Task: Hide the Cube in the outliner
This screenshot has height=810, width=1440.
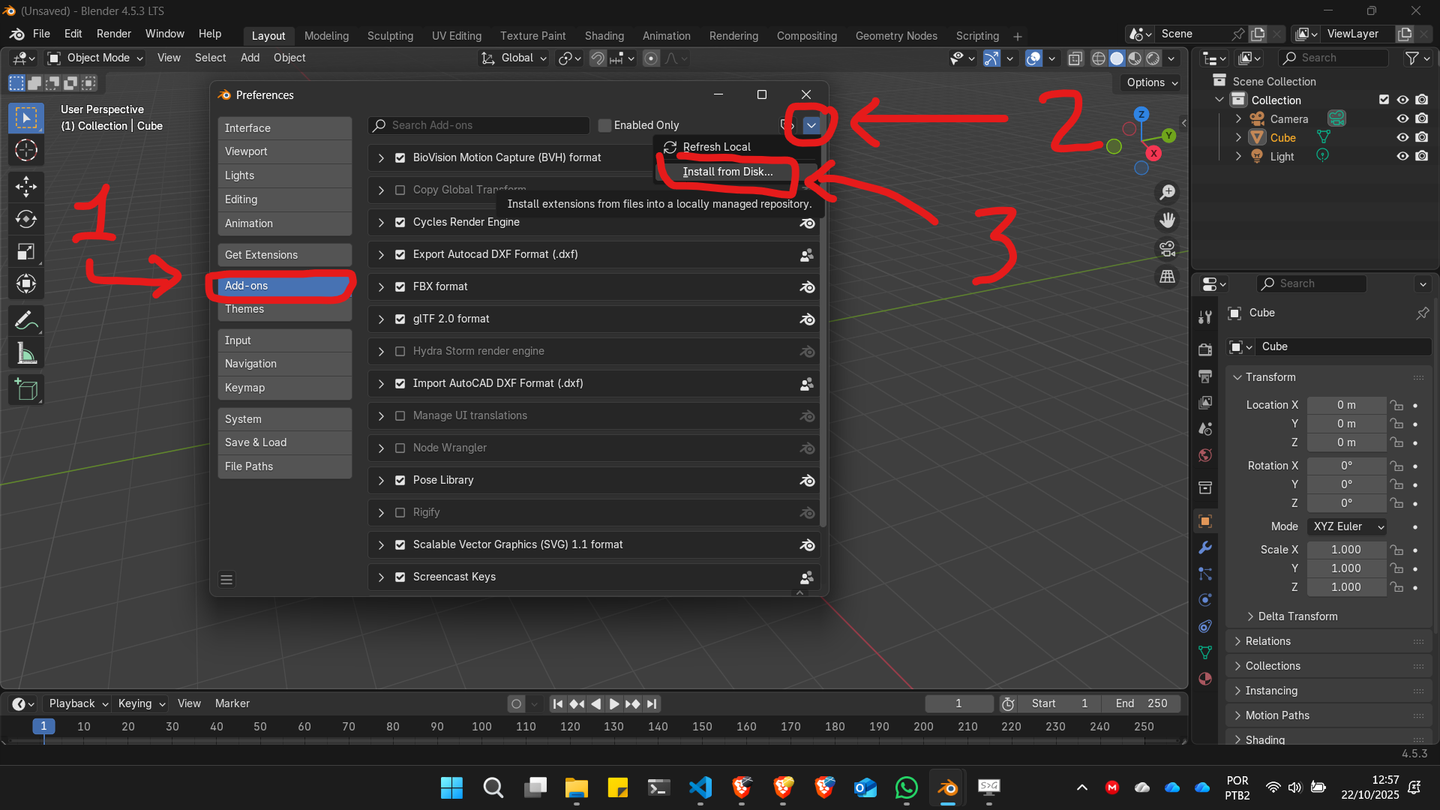Action: coord(1402,137)
